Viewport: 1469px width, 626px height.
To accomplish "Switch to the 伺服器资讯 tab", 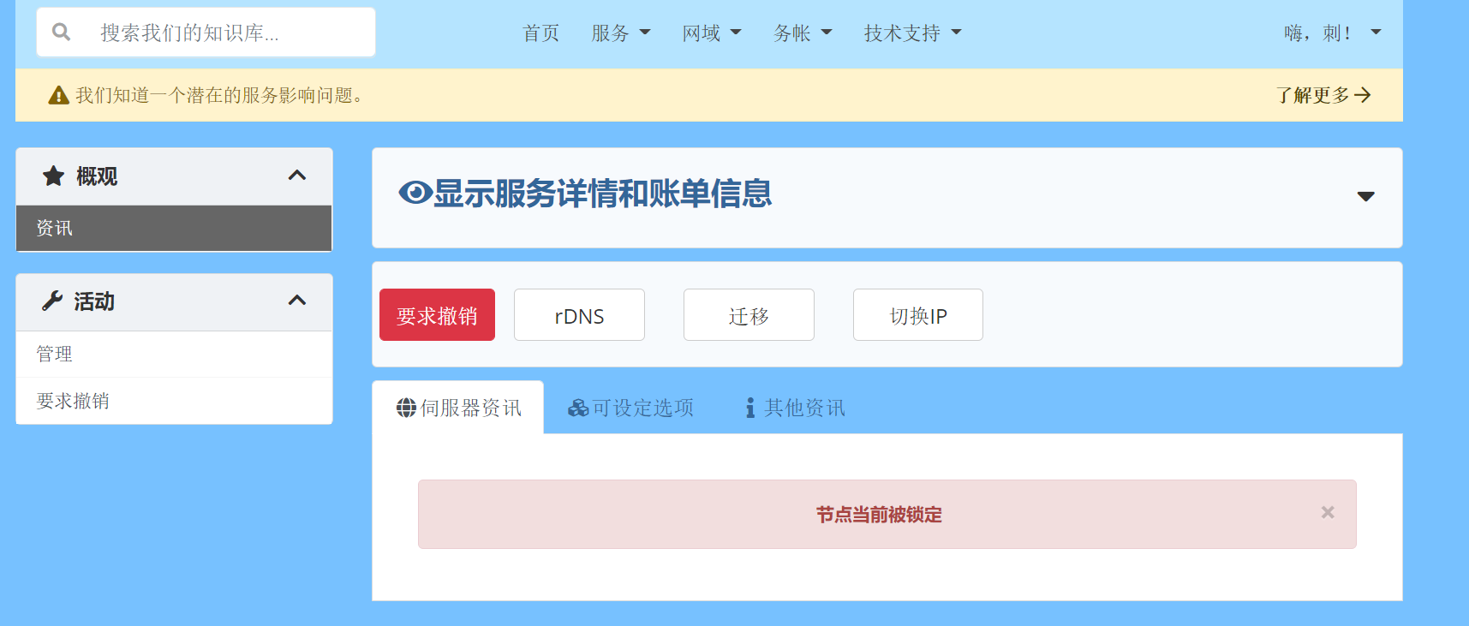I will pos(458,408).
